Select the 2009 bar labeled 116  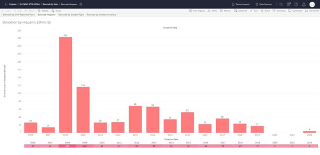point(83,110)
